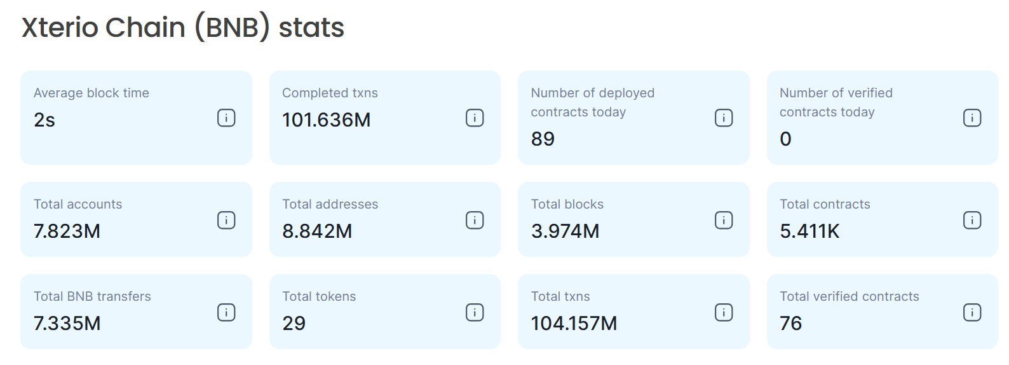The image size is (1009, 365).
Task: Click the 5.411K total contracts value
Action: pos(809,231)
